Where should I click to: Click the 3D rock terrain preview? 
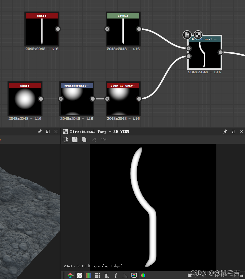point(30,211)
